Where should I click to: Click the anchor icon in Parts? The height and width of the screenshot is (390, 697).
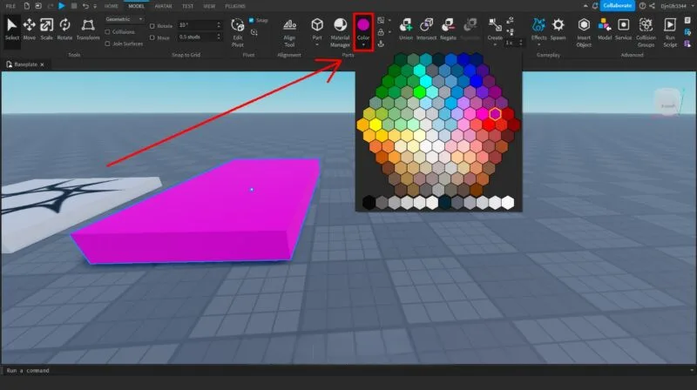coord(381,44)
